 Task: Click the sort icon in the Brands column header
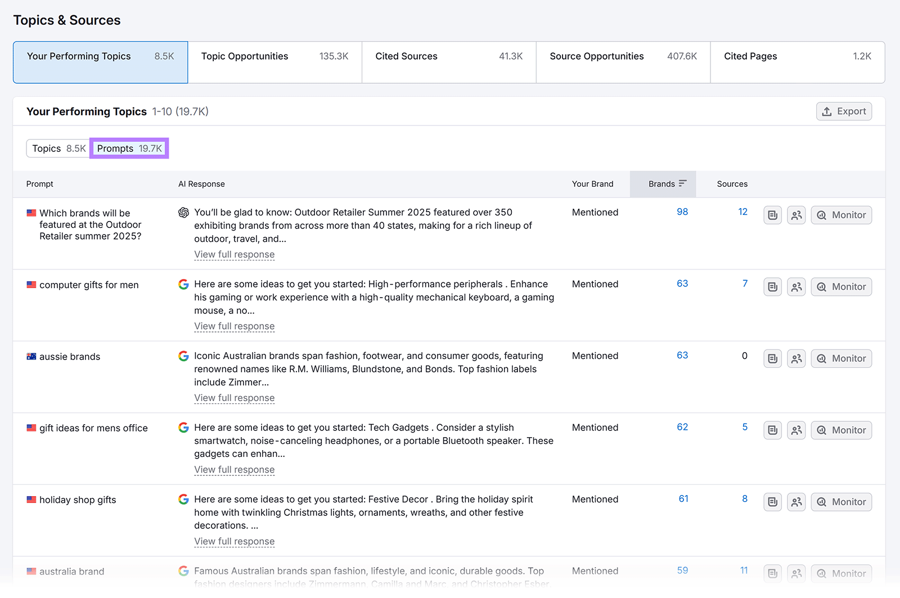pos(682,183)
